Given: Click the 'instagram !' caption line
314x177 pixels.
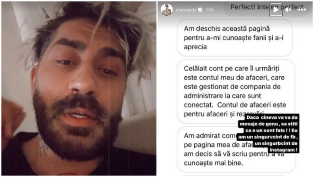Looking at the screenshot, I should pyautogui.click(x=283, y=150).
